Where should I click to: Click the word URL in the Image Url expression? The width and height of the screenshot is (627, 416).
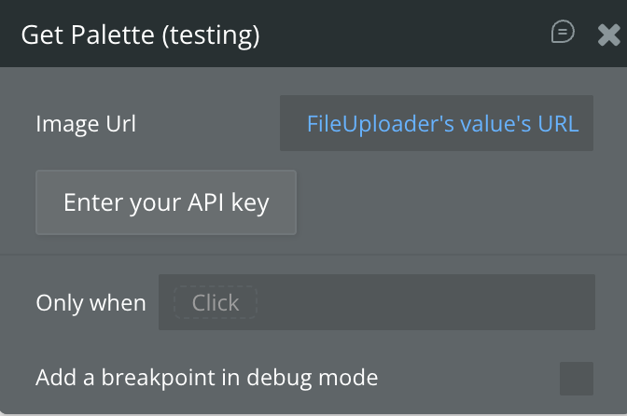click(559, 123)
